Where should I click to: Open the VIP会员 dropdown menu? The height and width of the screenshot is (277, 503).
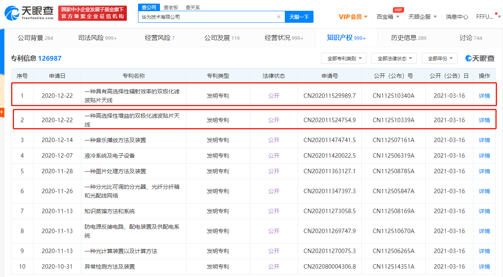coord(353,17)
